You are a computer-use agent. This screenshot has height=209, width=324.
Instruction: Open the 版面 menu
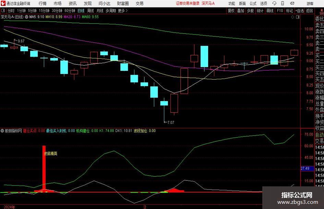pos(242,3)
